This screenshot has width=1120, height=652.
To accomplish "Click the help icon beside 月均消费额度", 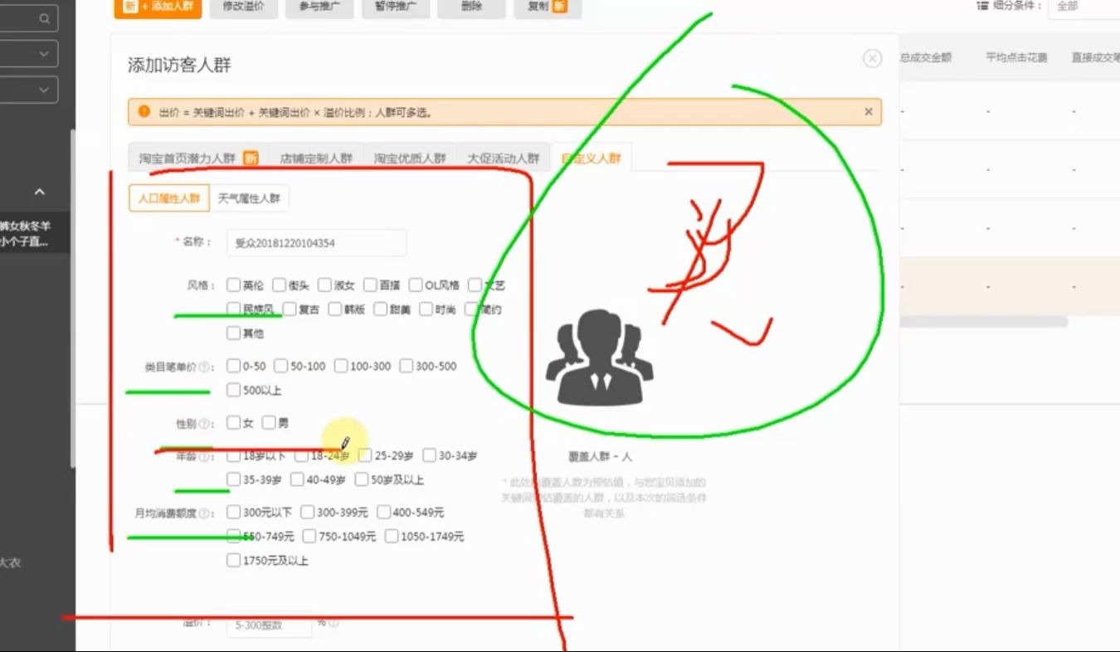I will pyautogui.click(x=205, y=513).
